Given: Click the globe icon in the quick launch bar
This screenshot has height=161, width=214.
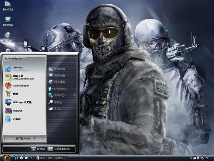Looking at the screenshot, I should click(x=21, y=158).
